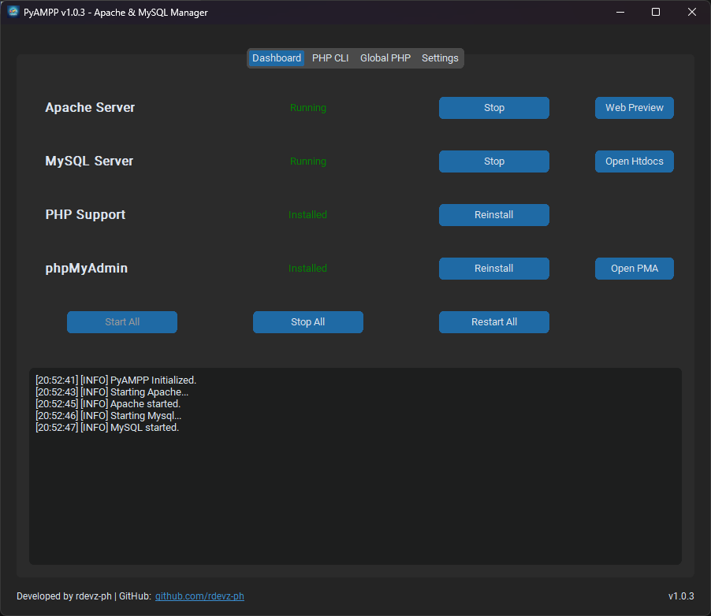Open the Htdocs folder
The image size is (711, 616).
(x=634, y=161)
